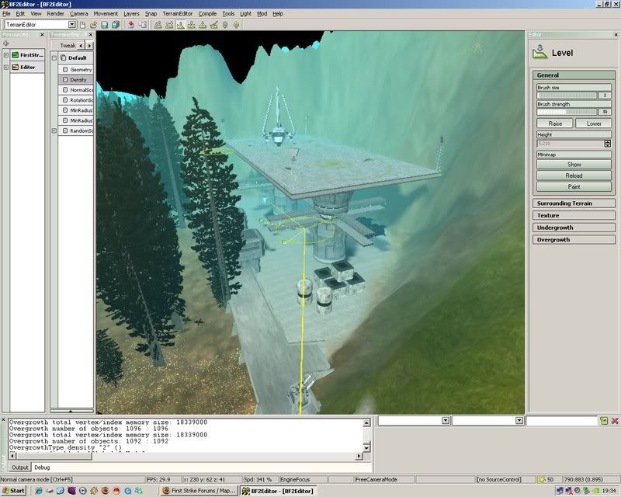Select the terrain paint brush tool icon
This screenshot has width=621, height=497.
(x=214, y=25)
